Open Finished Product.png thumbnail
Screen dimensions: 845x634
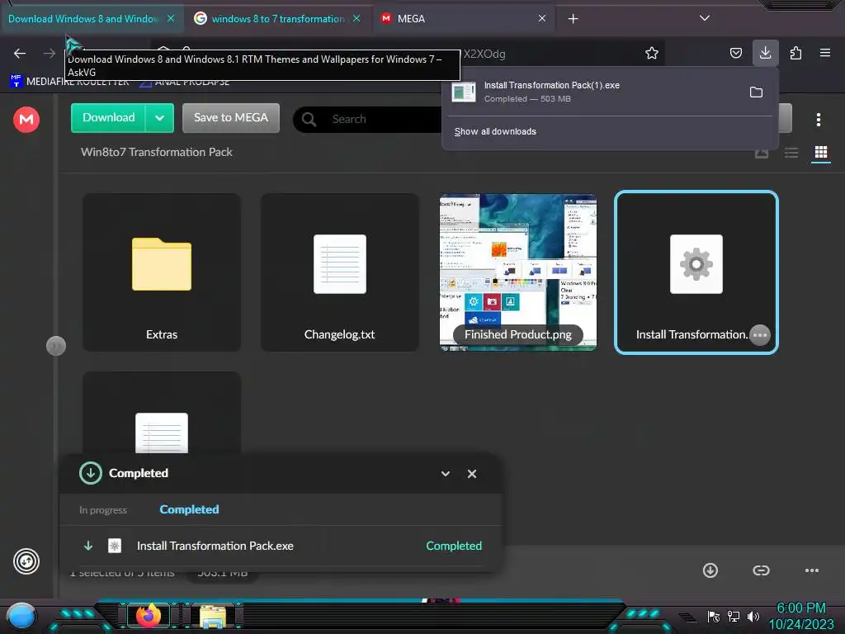pyautogui.click(x=518, y=272)
